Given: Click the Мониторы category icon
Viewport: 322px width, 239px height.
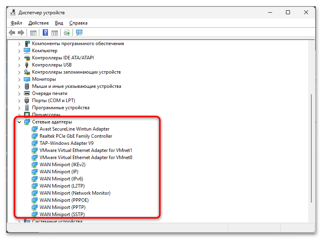Looking at the screenshot, I should point(27,79).
